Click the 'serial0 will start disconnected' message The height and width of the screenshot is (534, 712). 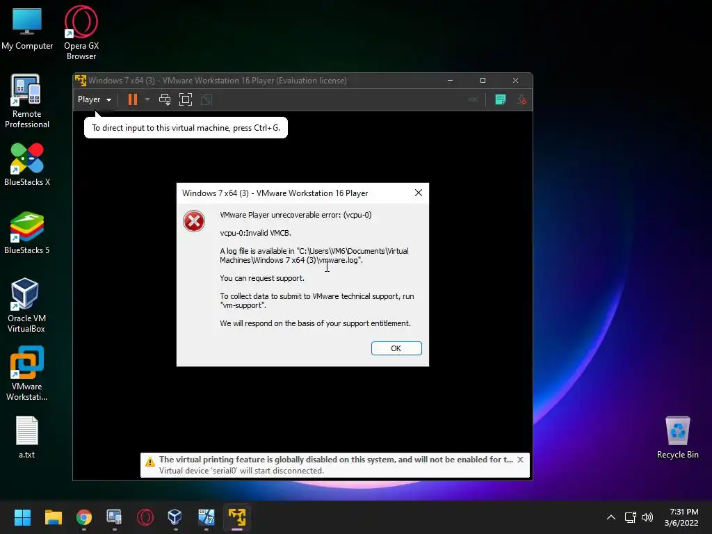[241, 471]
